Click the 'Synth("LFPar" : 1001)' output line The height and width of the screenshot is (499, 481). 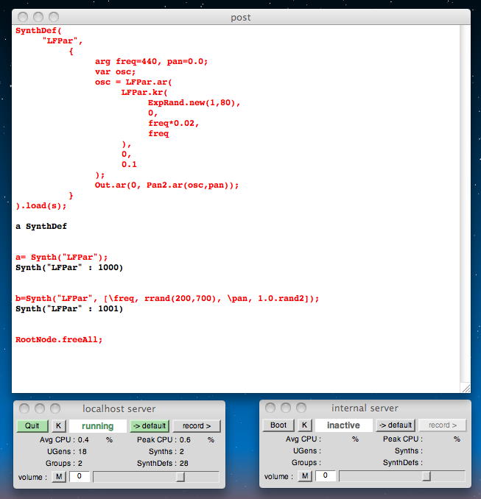click(x=69, y=308)
